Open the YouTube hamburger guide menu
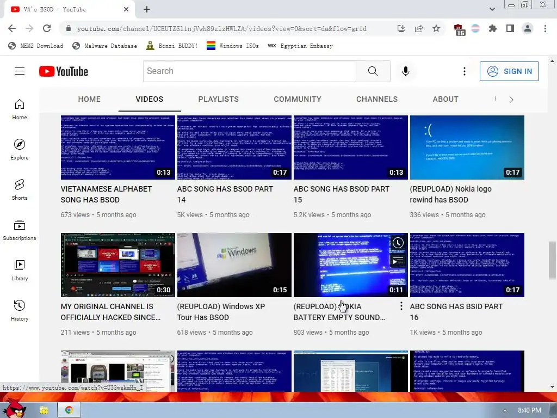Image resolution: width=557 pixels, height=418 pixels. click(20, 71)
